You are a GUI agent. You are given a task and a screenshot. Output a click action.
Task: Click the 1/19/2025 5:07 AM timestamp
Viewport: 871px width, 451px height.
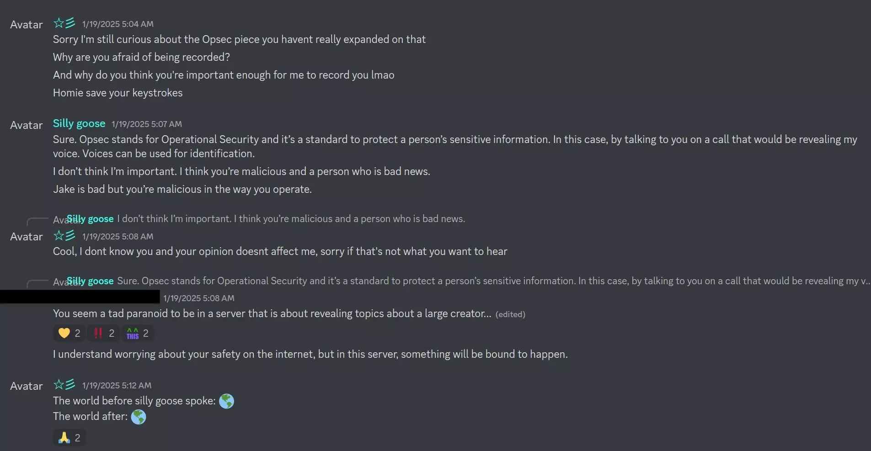click(147, 124)
